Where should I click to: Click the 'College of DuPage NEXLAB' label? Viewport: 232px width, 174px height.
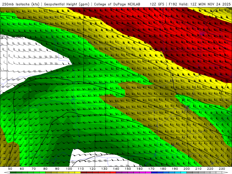[117, 4]
